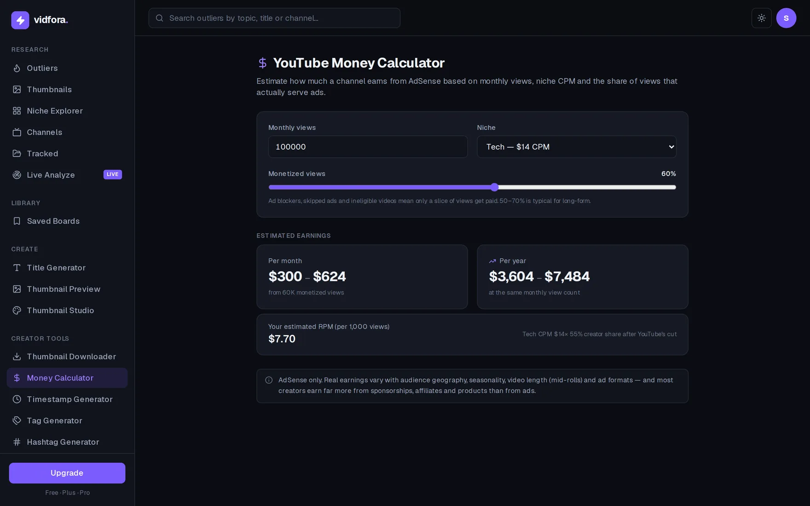Click the Thumbnail Downloader download icon
Viewport: 810px width, 506px height.
(x=17, y=356)
